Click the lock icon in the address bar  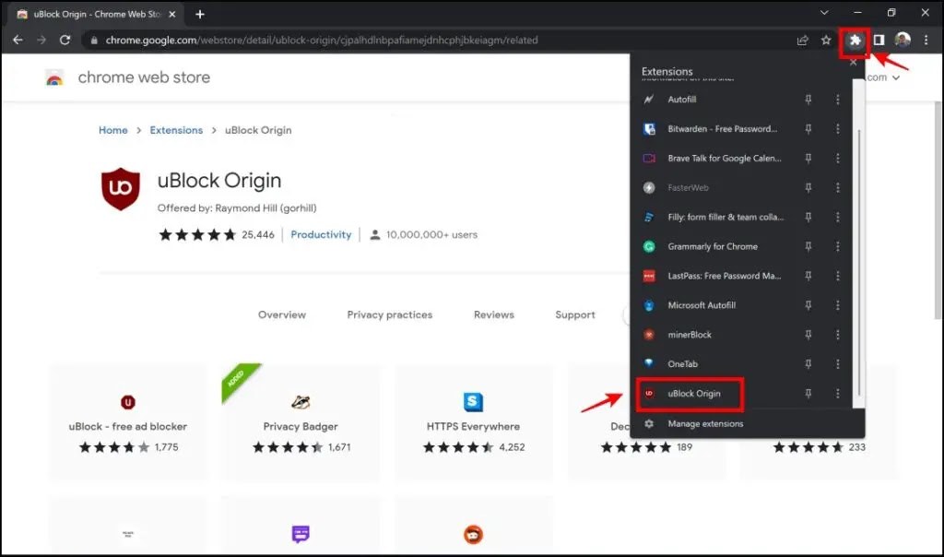[93, 41]
